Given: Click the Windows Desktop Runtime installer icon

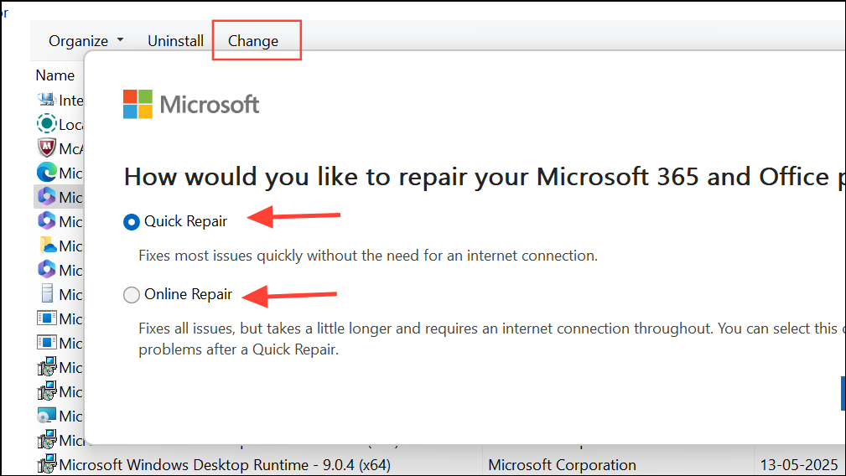Looking at the screenshot, I should coord(46,464).
